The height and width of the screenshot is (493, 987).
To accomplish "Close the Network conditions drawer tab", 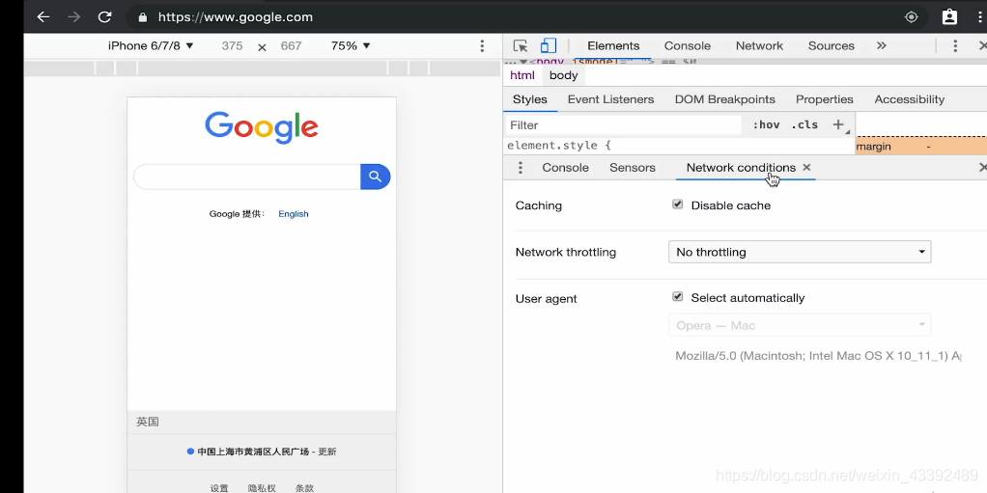I will [x=806, y=167].
